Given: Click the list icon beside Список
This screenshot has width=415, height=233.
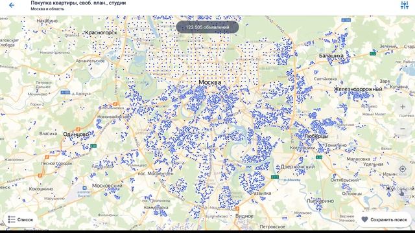Looking at the screenshot, I should pos(12,219).
